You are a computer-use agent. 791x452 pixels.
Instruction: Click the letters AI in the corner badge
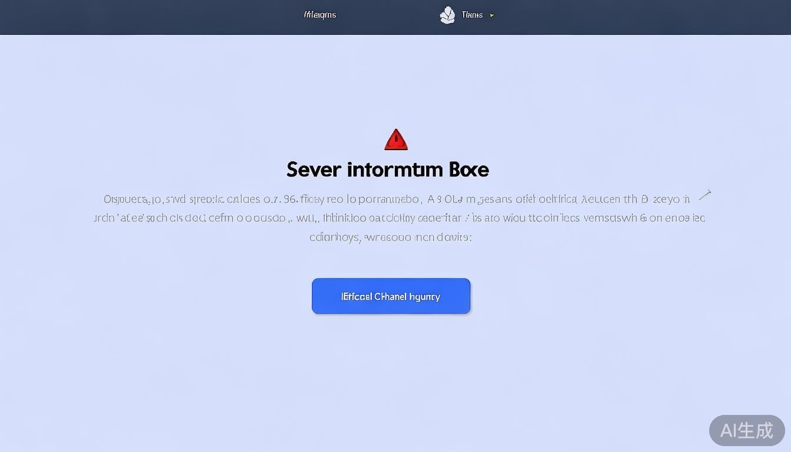click(x=729, y=430)
